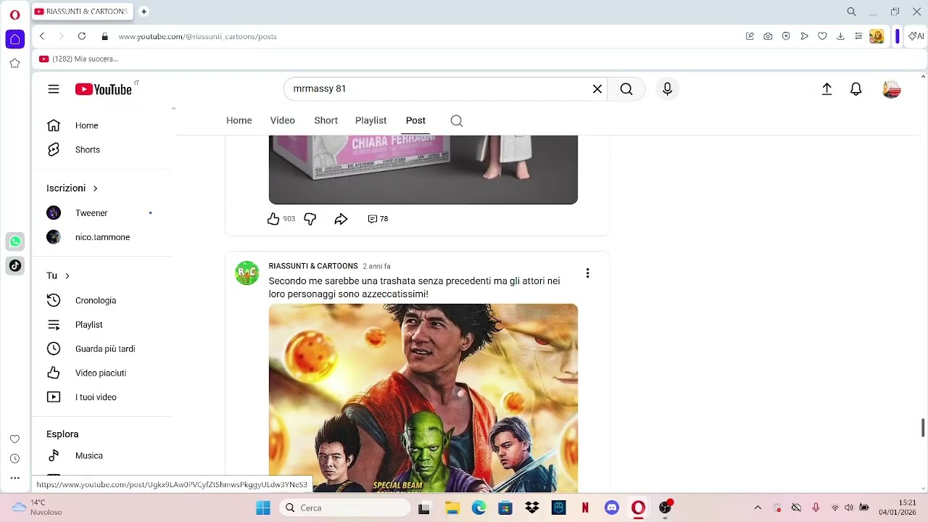Screen dimensions: 928x522
Task: Select the channel Post tab
Action: coord(415,120)
